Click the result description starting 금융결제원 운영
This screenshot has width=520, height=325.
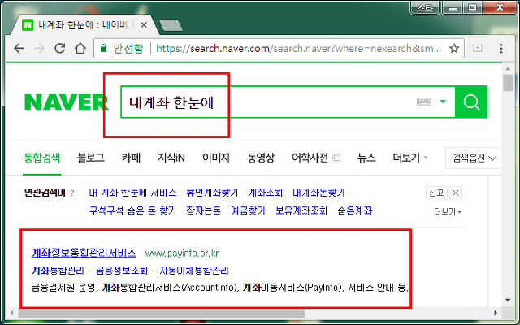(219, 287)
